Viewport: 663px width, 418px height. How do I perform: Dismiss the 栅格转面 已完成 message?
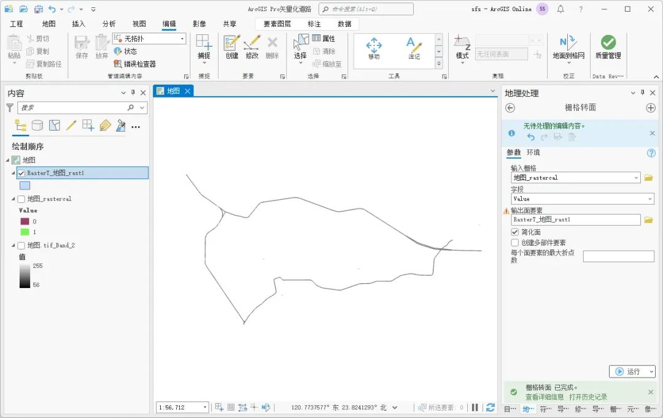click(651, 392)
